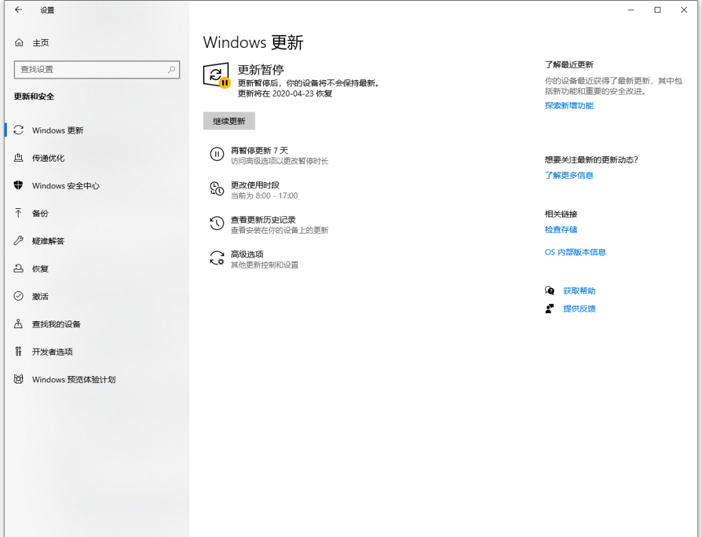Click the text 当前为 8:00 - 17:00
This screenshot has width=702, height=537.
[264, 196]
